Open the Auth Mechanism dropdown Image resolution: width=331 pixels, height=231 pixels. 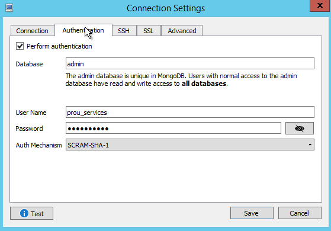(x=189, y=145)
